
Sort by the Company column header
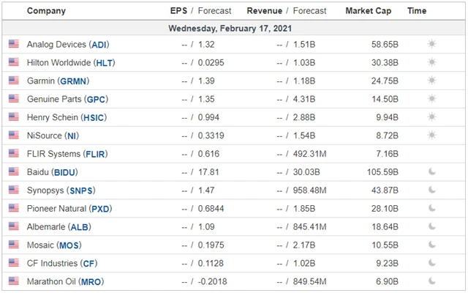(45, 11)
